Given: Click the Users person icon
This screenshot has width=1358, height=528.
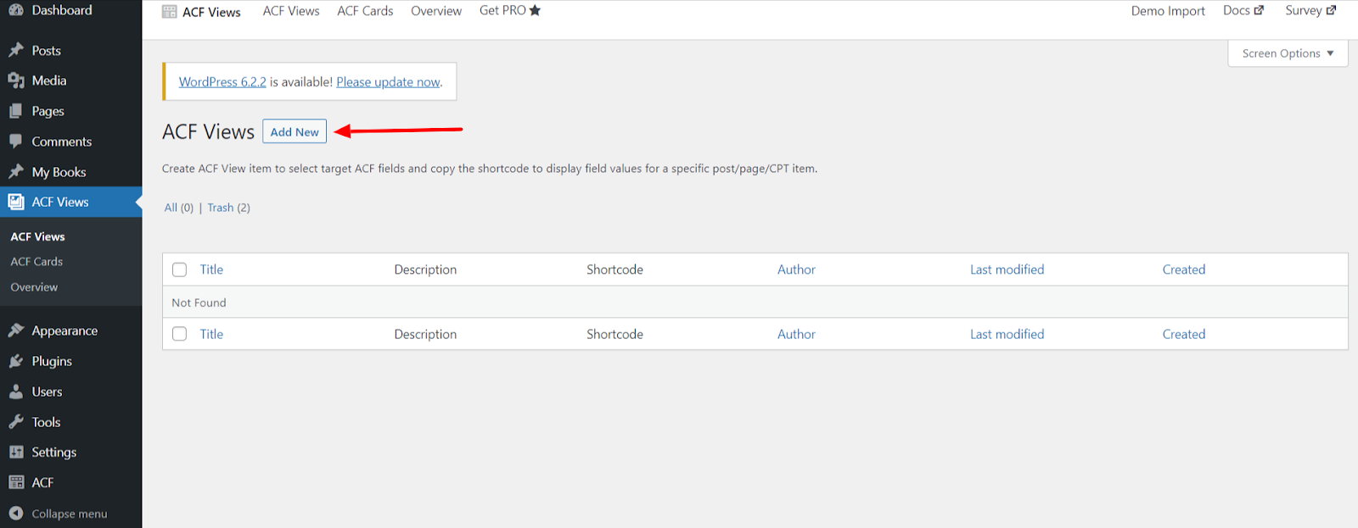Looking at the screenshot, I should [x=16, y=392].
